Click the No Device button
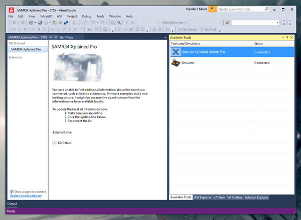The image size is (301, 220). (x=187, y=29)
